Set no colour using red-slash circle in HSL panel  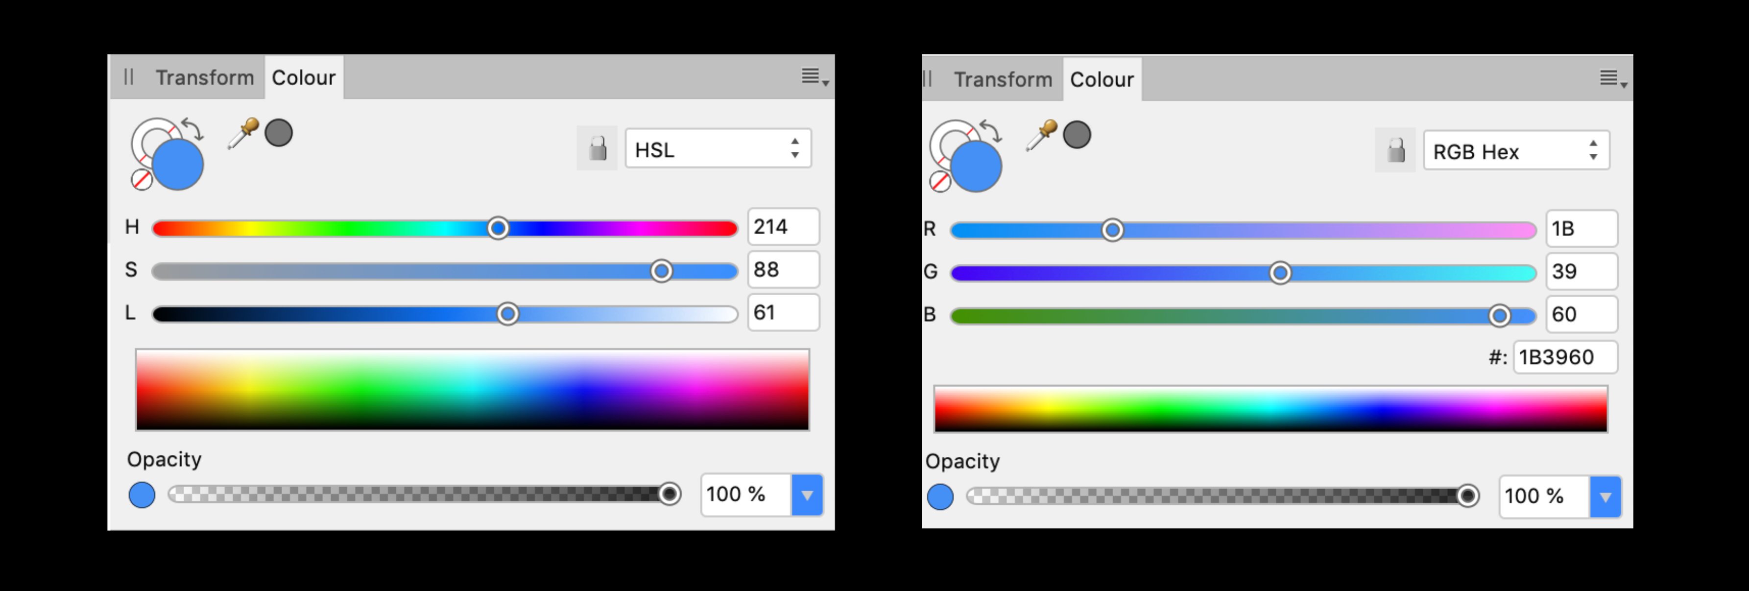coord(141,180)
